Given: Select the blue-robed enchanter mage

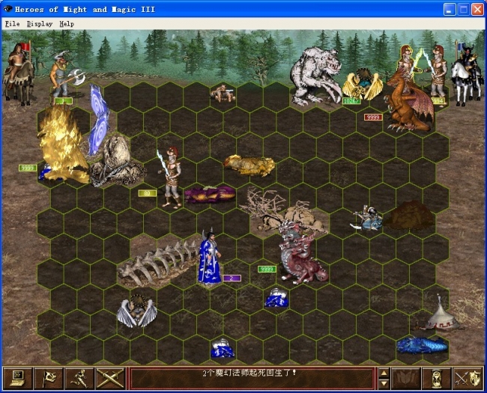Looking at the screenshot, I should pos(210,257).
